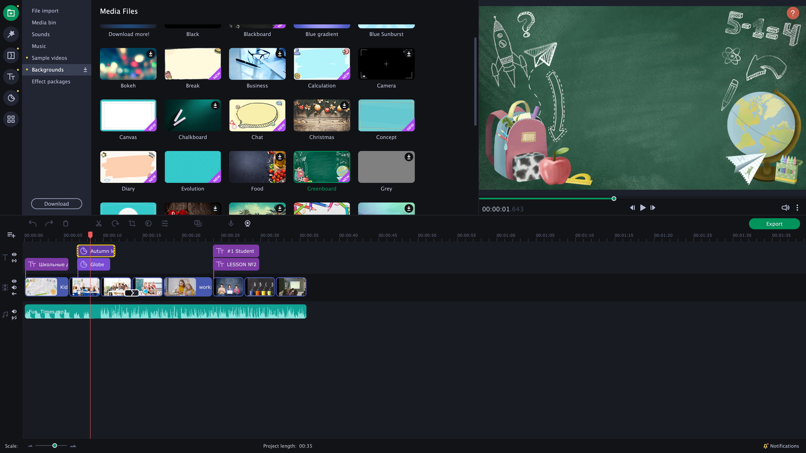Toggle visibility of the titles track
The image size is (806, 453).
(14, 255)
